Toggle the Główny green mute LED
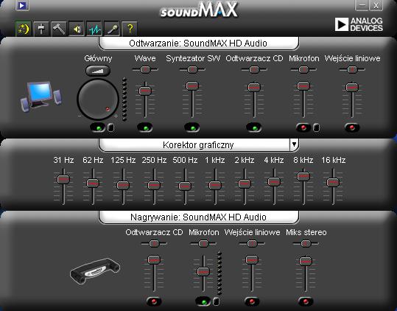 pyautogui.click(x=98, y=127)
